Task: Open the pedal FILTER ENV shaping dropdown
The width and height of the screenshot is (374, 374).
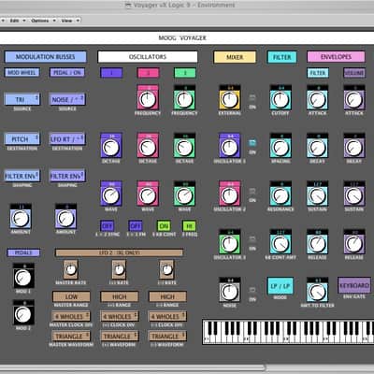Action: (67, 176)
